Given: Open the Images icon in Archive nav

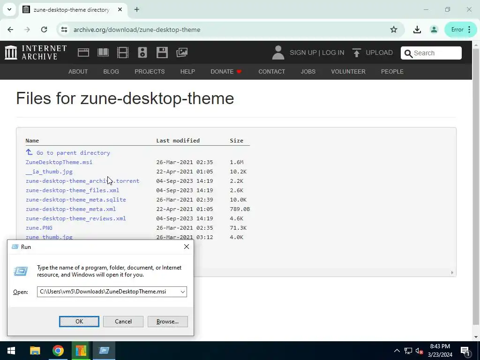Looking at the screenshot, I should (182, 52).
